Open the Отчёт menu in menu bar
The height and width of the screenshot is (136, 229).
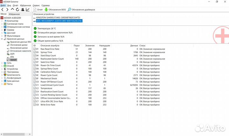pos(15,5)
